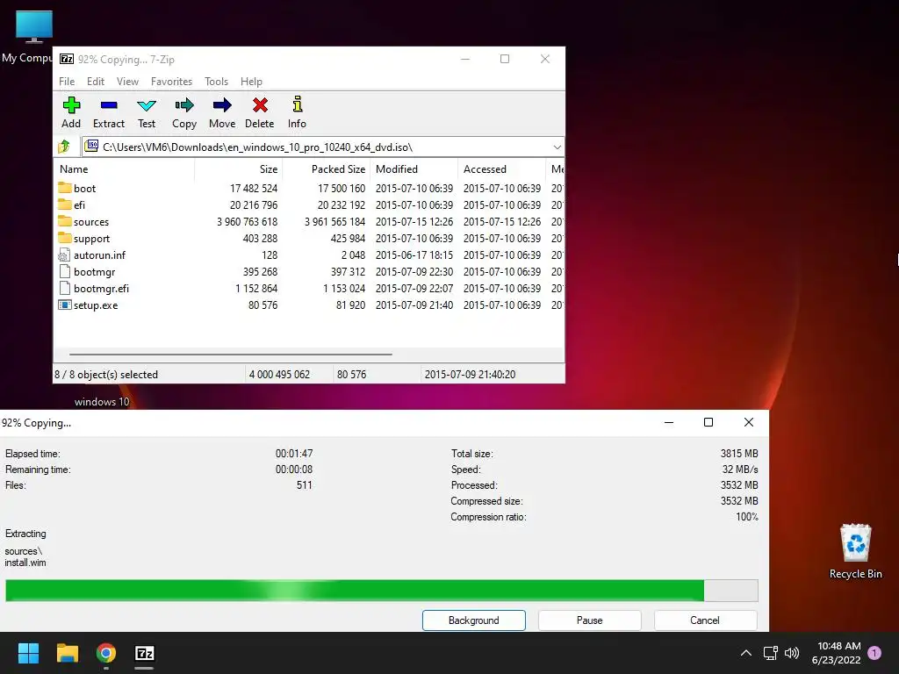The width and height of the screenshot is (899, 674).
Task: Go up one folder level icon
Action: pos(64,147)
